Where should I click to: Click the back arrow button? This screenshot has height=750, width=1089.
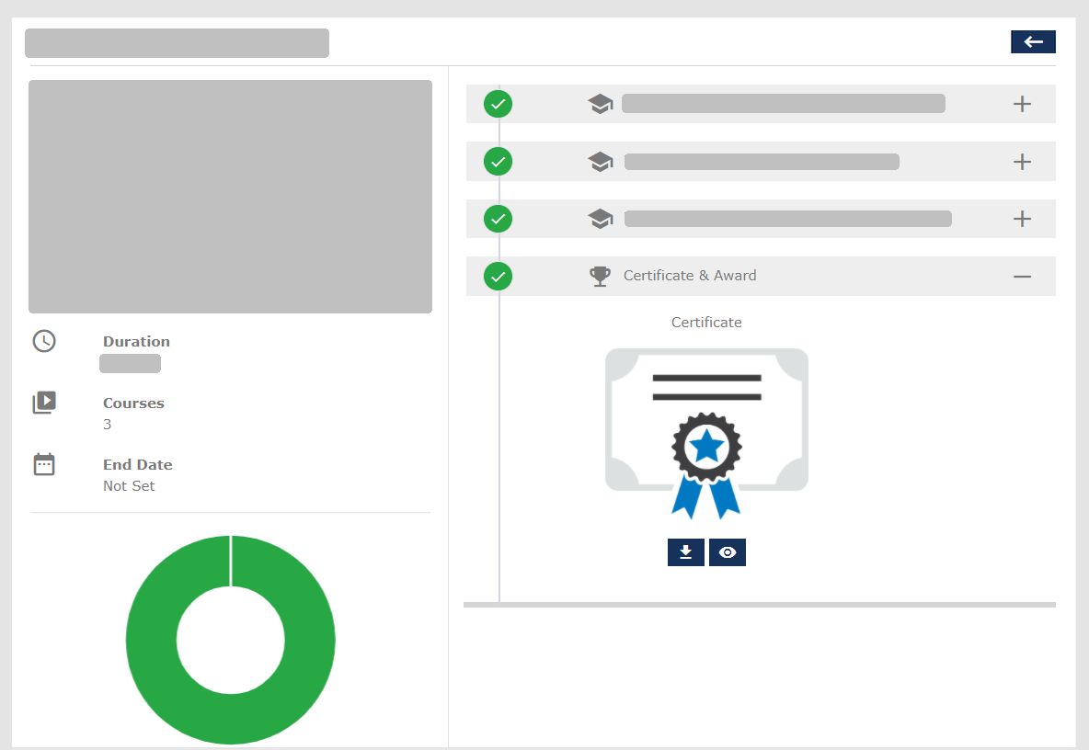tap(1033, 41)
